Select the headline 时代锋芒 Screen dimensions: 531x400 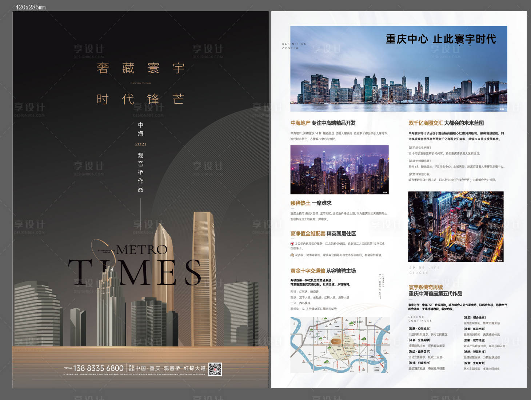[141, 99]
